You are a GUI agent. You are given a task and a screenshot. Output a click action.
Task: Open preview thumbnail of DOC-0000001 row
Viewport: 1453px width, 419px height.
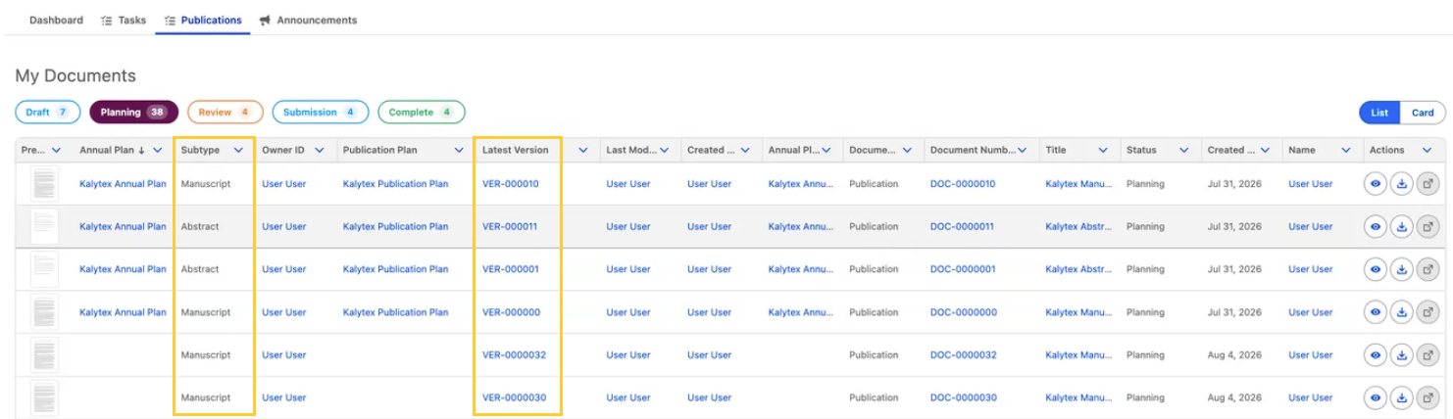click(x=44, y=269)
